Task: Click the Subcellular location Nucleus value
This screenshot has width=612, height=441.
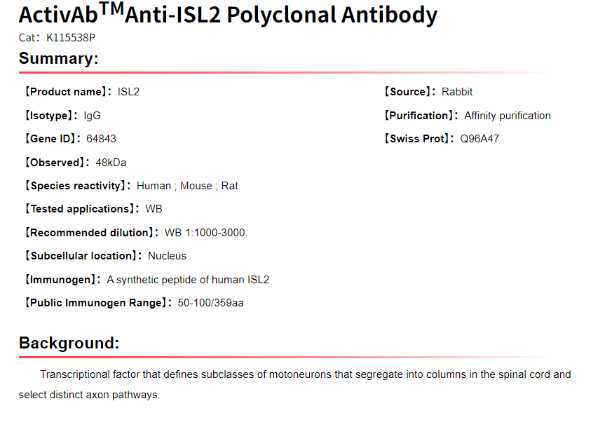Action: click(167, 256)
